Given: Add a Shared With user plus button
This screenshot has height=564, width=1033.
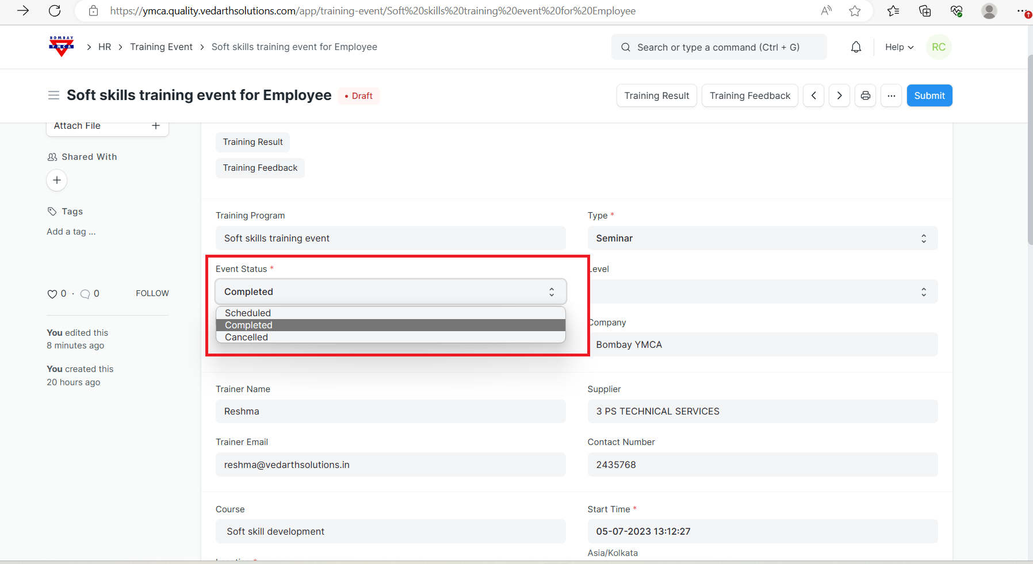Looking at the screenshot, I should pos(57,180).
